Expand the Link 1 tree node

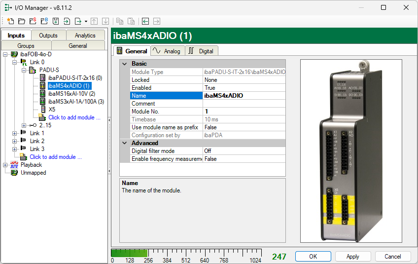pyautogui.click(x=14, y=133)
